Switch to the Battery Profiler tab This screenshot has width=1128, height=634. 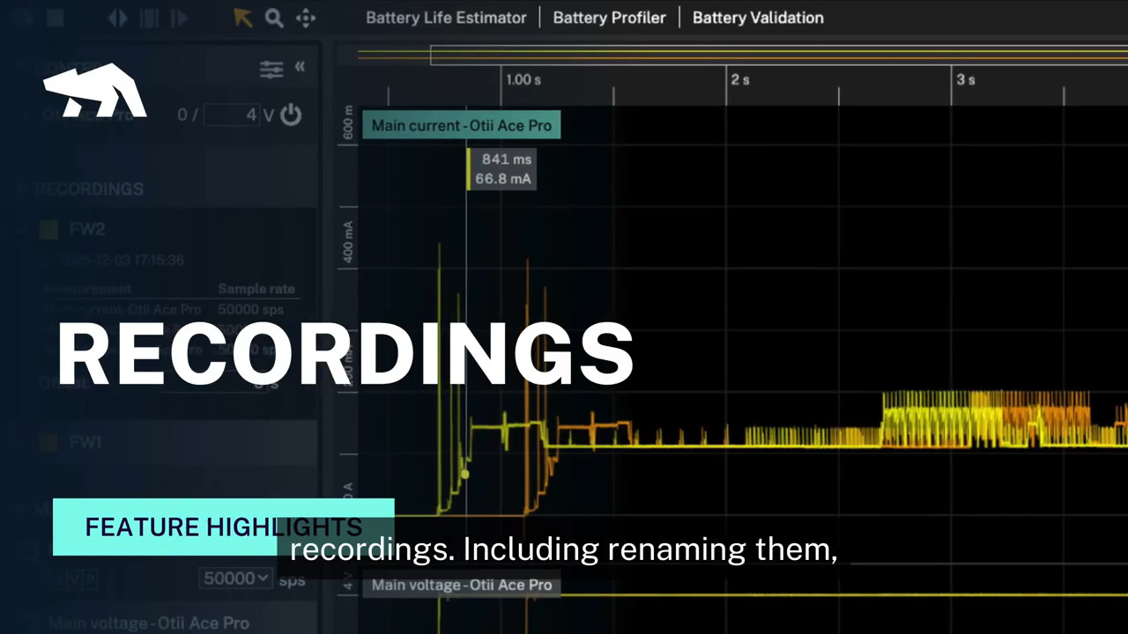pos(609,18)
